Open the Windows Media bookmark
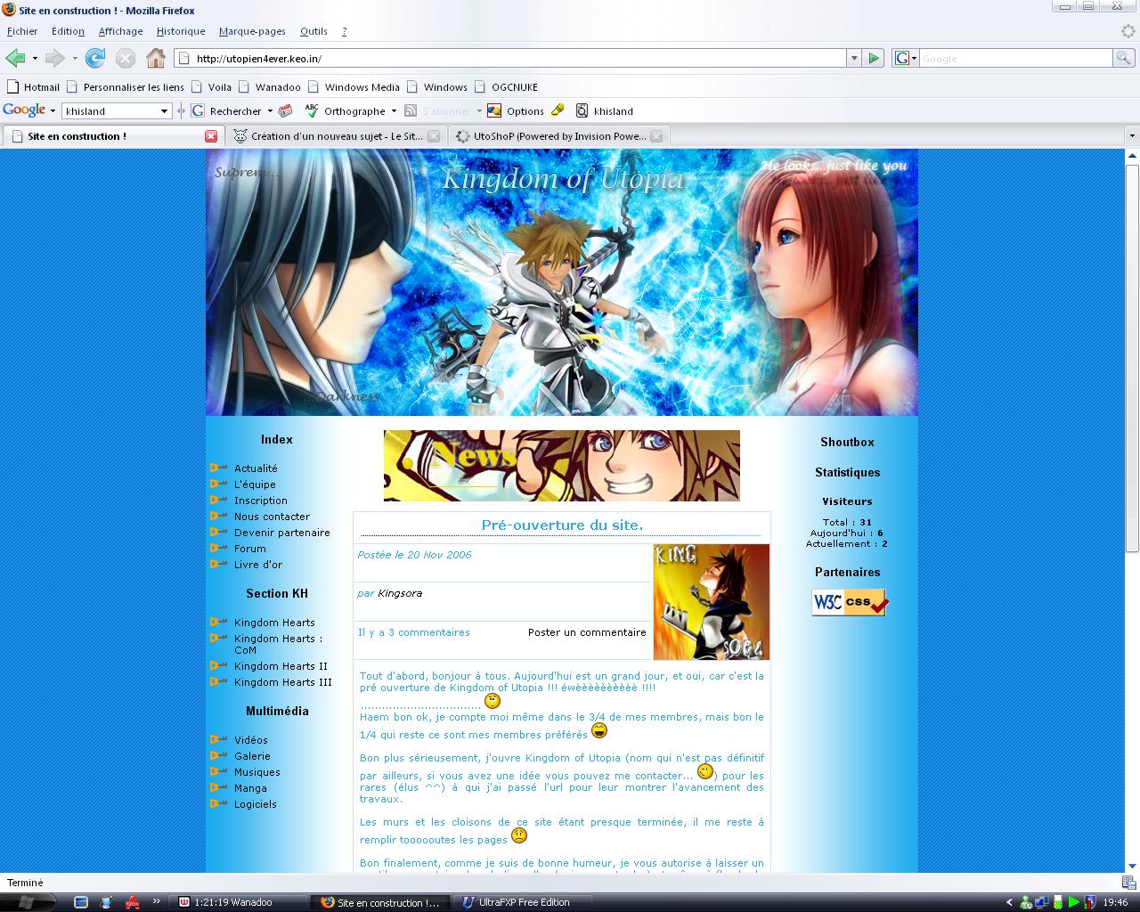 coord(353,87)
